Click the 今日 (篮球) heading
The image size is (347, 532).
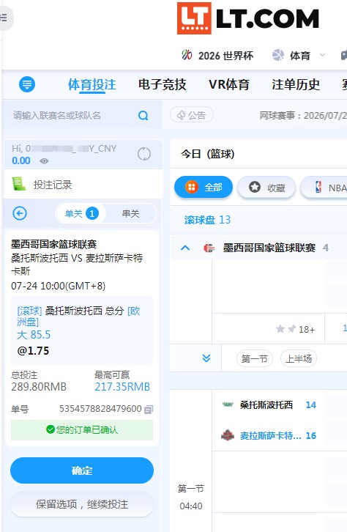[x=208, y=154]
